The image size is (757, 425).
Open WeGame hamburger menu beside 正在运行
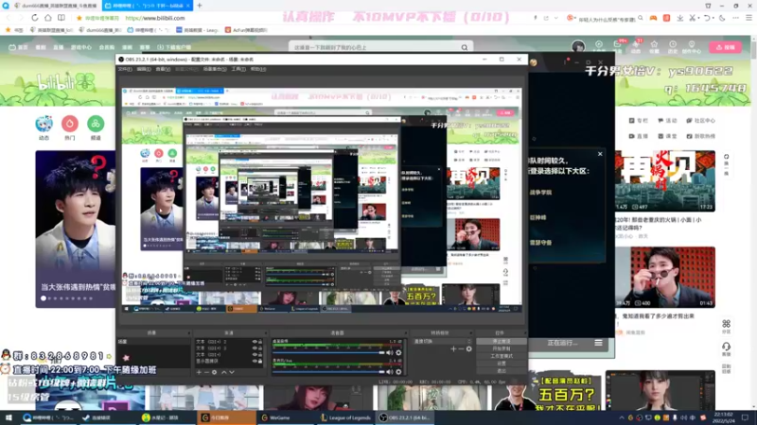pyautogui.click(x=598, y=343)
